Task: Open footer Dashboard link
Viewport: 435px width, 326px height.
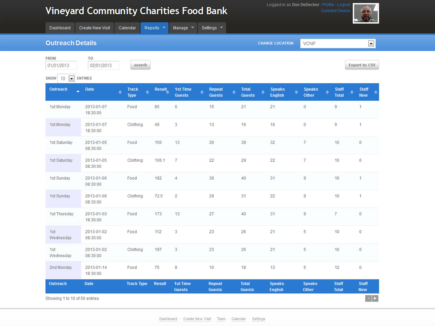Action: pyautogui.click(x=168, y=319)
